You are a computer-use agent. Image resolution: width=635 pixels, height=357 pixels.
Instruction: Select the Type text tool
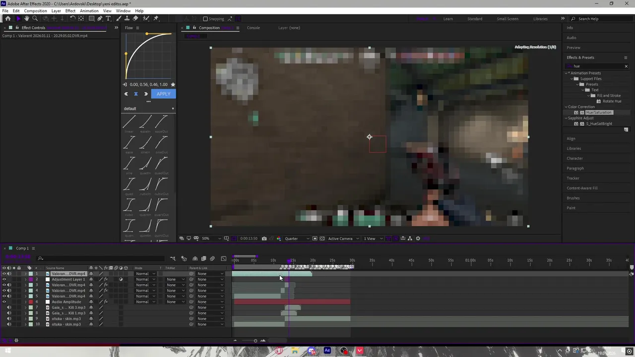(x=108, y=18)
